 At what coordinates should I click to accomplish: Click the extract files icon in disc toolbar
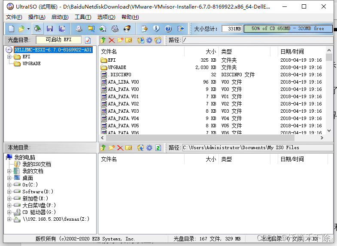coord(141,40)
